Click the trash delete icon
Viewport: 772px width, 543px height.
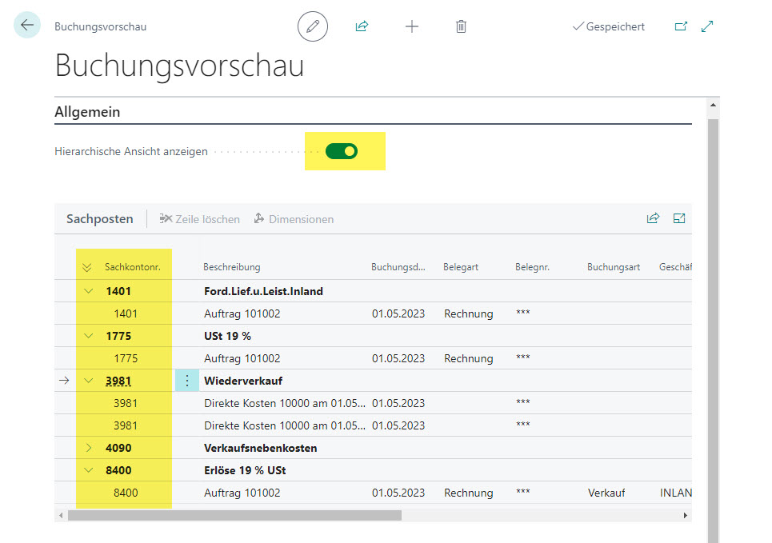(461, 26)
